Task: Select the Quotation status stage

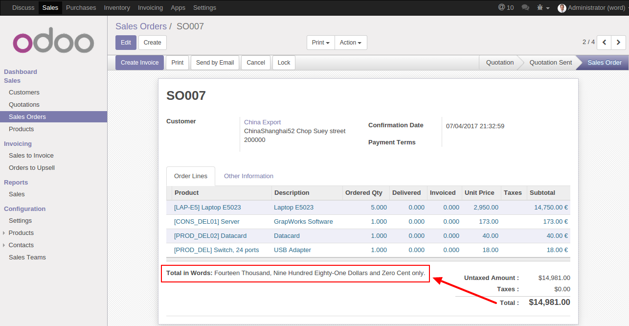Action: (x=500, y=63)
